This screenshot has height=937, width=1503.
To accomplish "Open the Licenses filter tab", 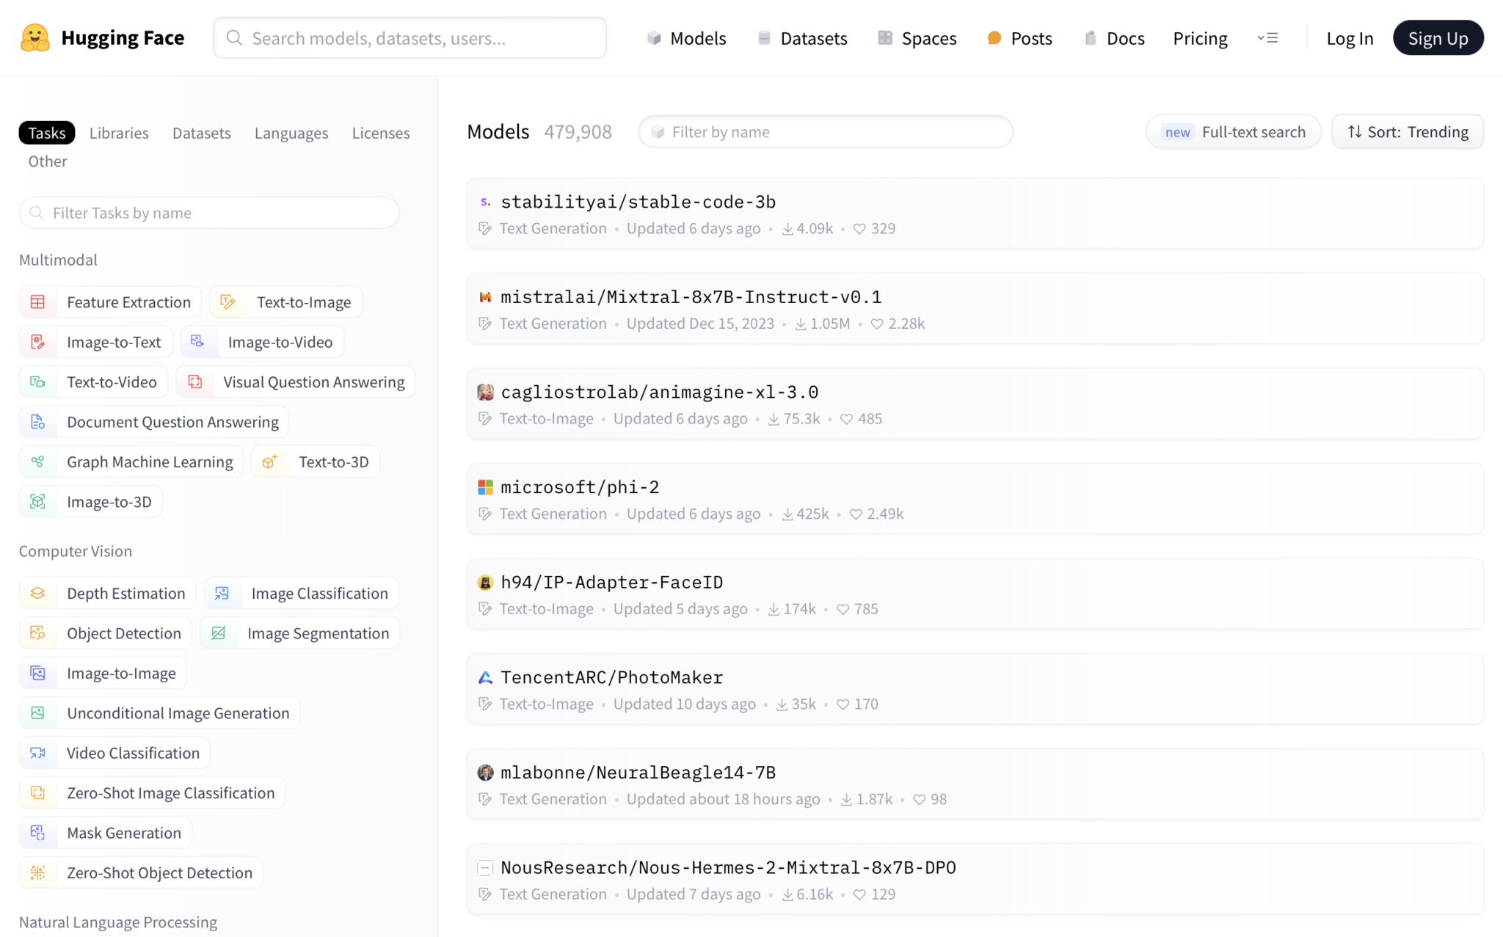I will click(x=380, y=133).
